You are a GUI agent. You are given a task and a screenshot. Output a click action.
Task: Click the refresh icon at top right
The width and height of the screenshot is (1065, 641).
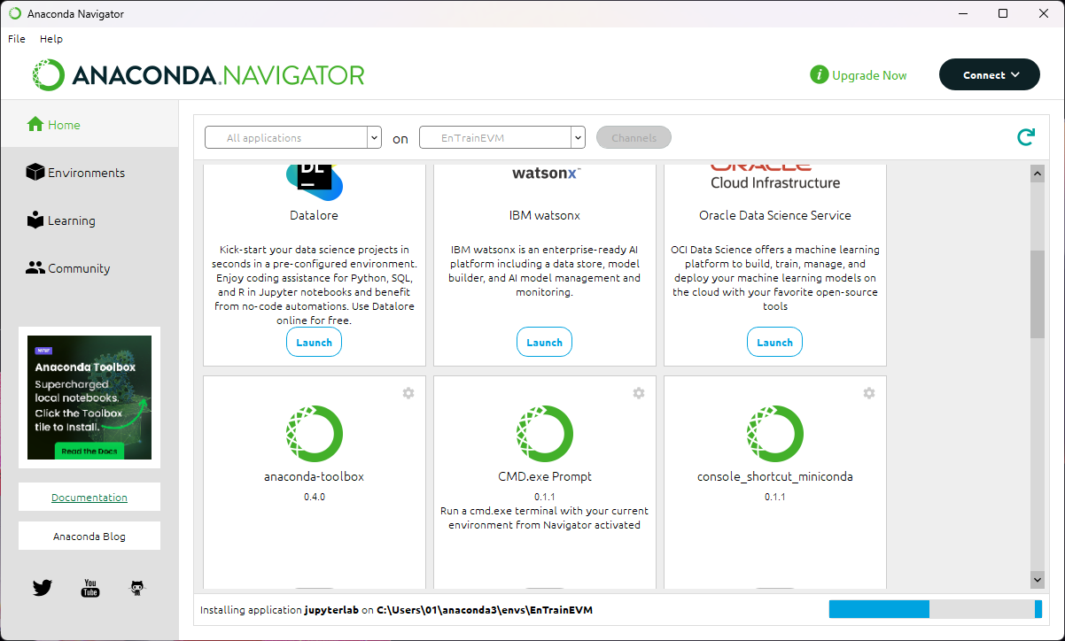[x=1025, y=137]
